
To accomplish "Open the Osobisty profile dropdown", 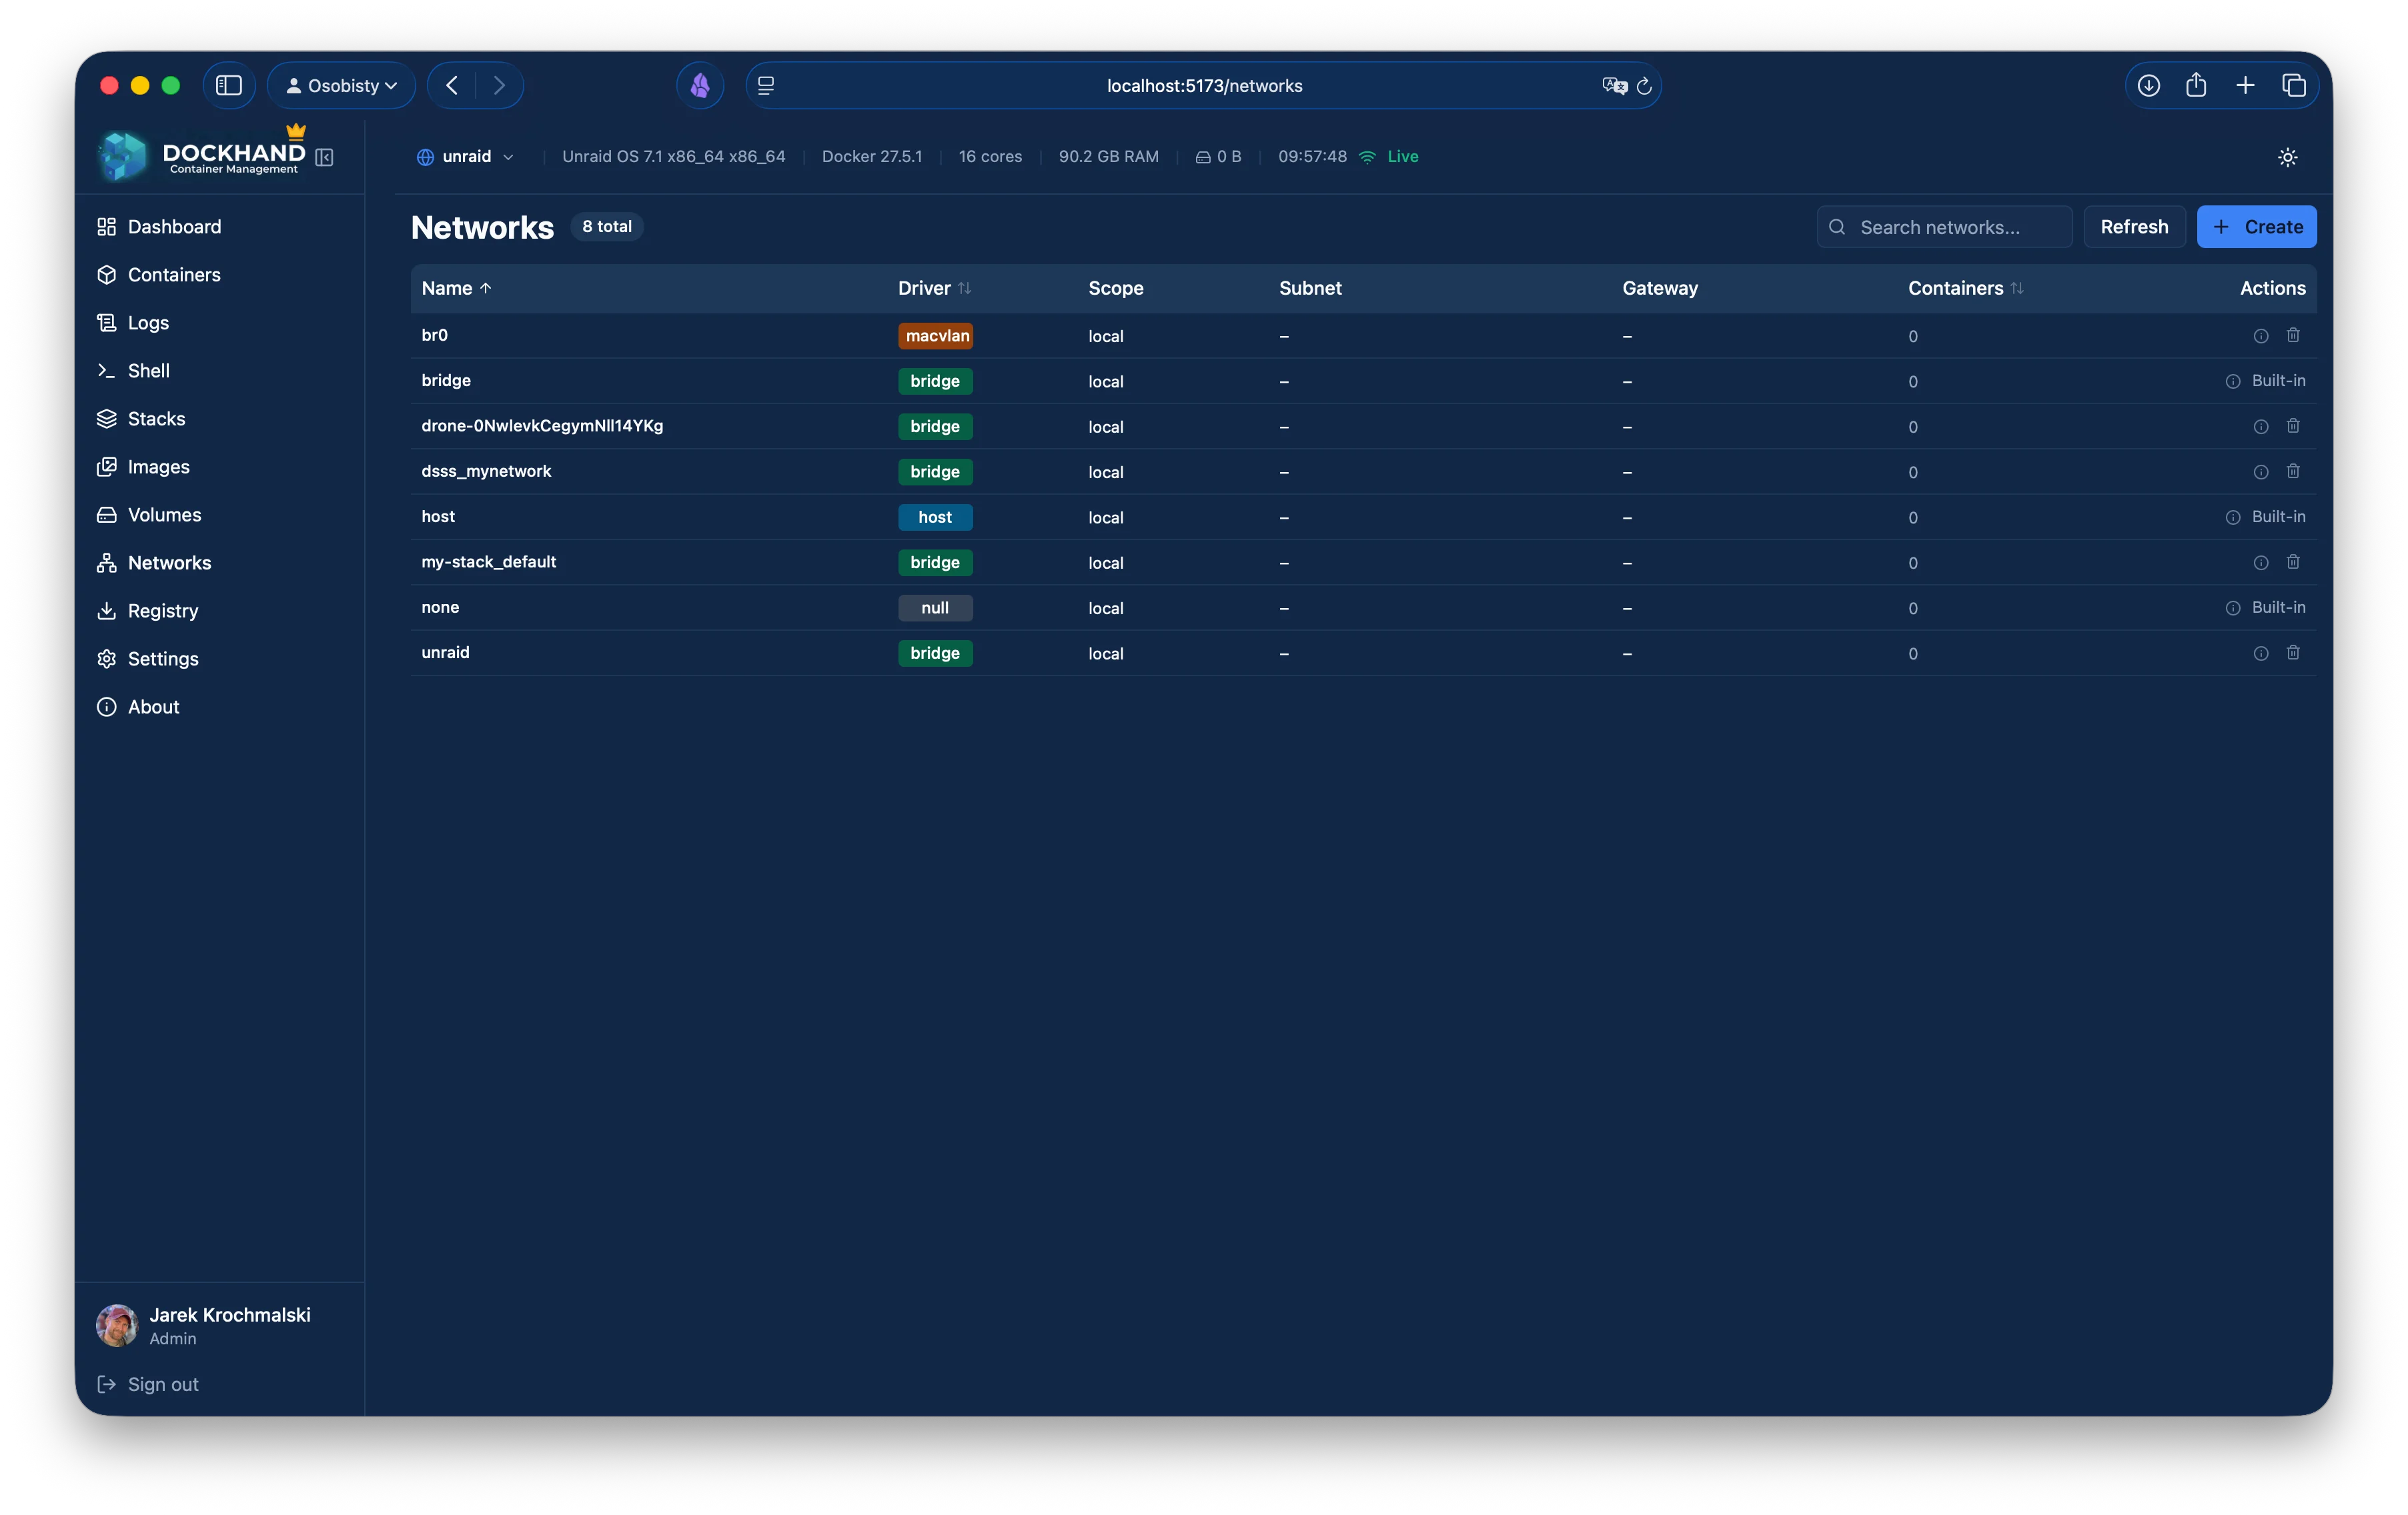I will (341, 85).
